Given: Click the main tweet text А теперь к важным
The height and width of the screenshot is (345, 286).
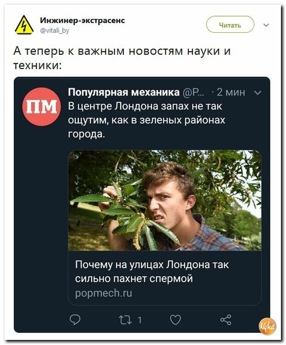Looking at the screenshot, I should [122, 58].
